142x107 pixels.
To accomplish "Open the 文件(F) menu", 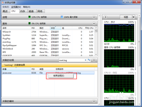I will tap(6, 7).
